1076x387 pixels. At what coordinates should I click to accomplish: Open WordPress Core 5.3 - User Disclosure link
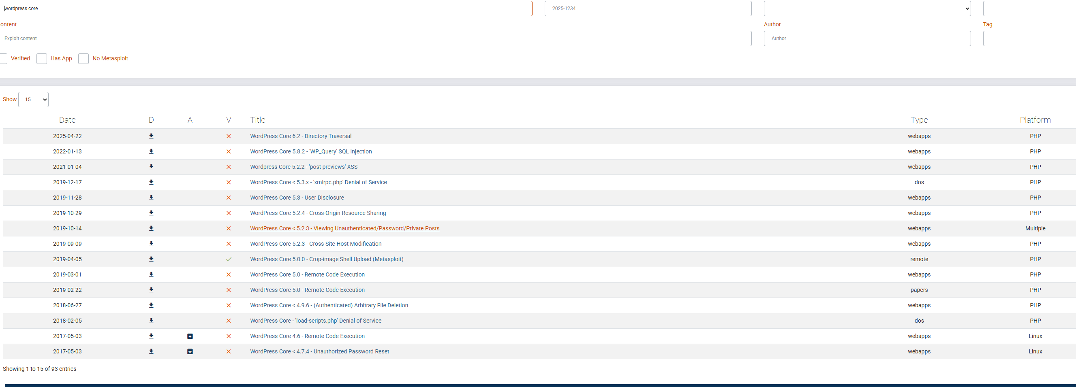coord(297,198)
